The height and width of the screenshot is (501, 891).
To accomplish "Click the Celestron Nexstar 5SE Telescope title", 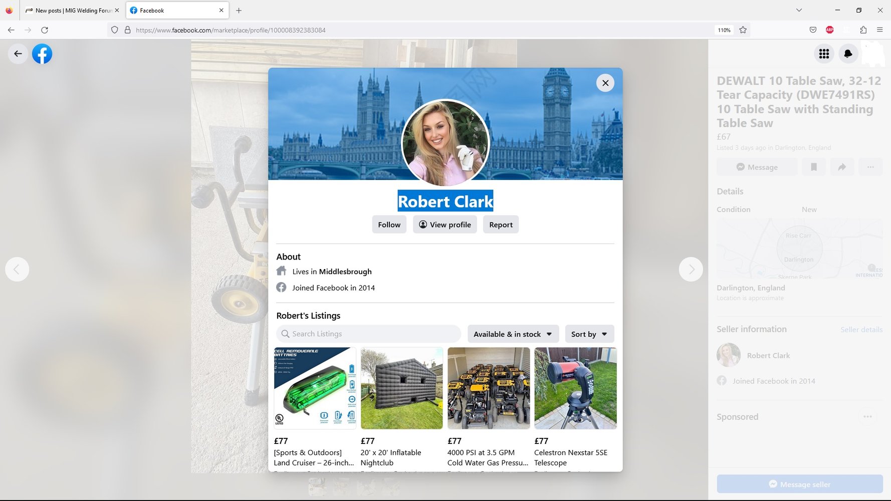I will click(571, 457).
